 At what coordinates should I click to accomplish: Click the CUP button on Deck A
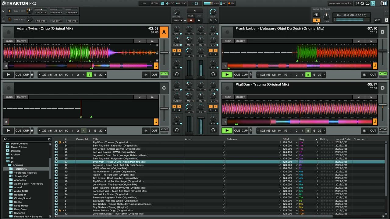[x=26, y=75]
